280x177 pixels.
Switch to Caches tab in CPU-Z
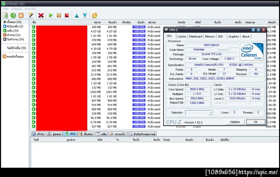[x=182, y=36]
